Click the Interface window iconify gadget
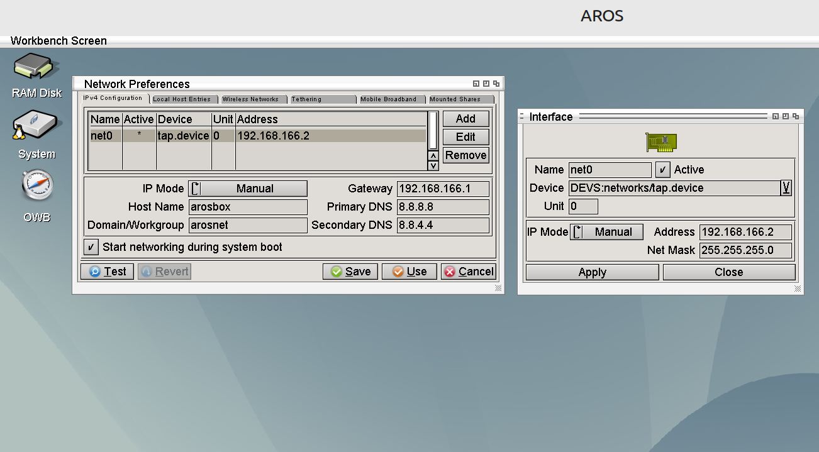 [776, 116]
